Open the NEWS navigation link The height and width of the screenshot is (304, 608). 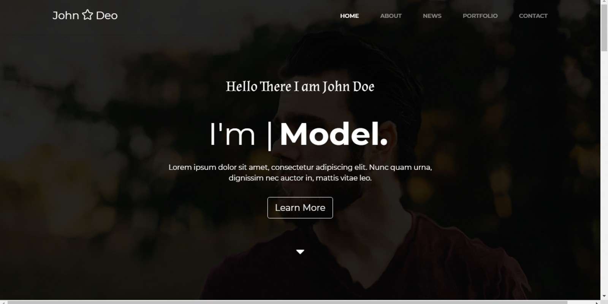(x=432, y=16)
